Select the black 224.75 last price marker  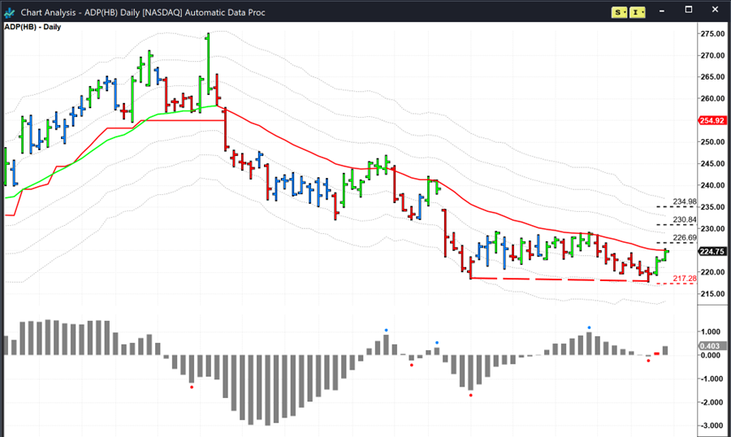711,252
